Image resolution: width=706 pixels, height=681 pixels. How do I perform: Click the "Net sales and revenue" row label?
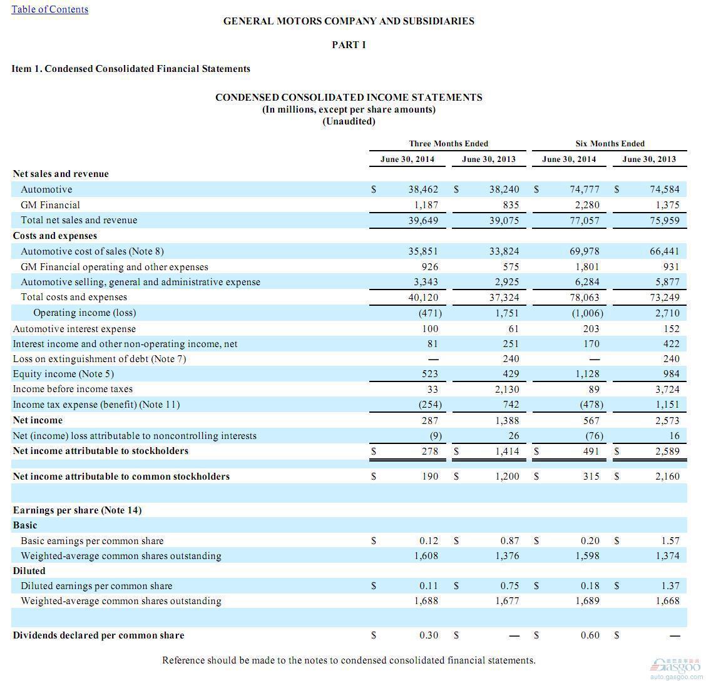pos(61,174)
